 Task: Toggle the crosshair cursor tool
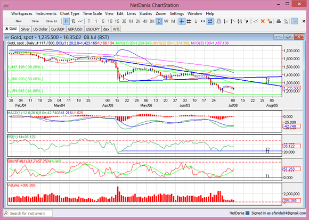(182, 21)
